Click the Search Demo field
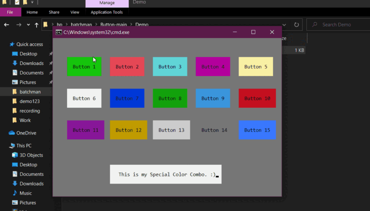The height and width of the screenshot is (211, 370). pyautogui.click(x=338, y=25)
